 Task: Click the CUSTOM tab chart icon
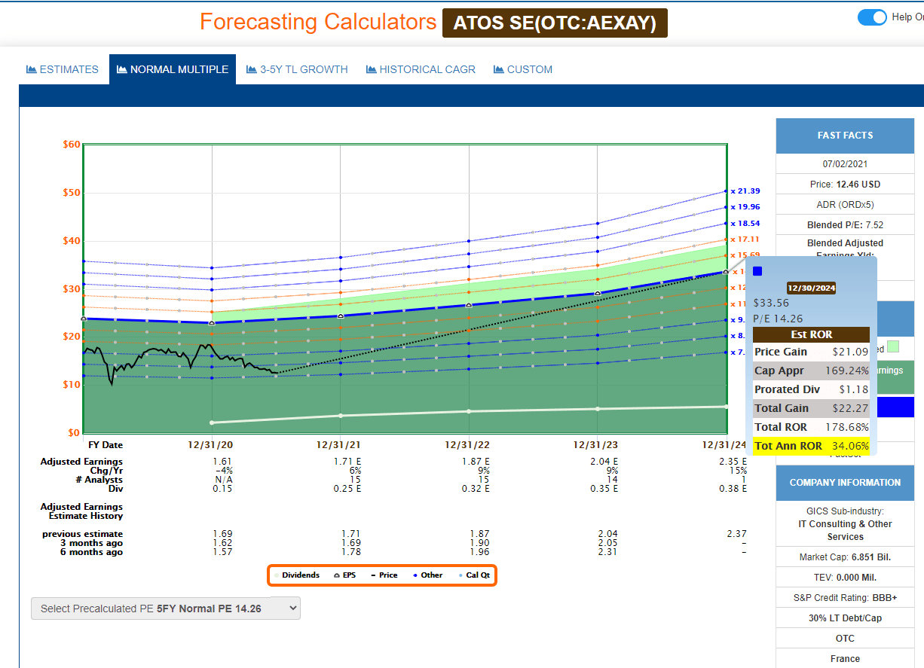pos(498,69)
